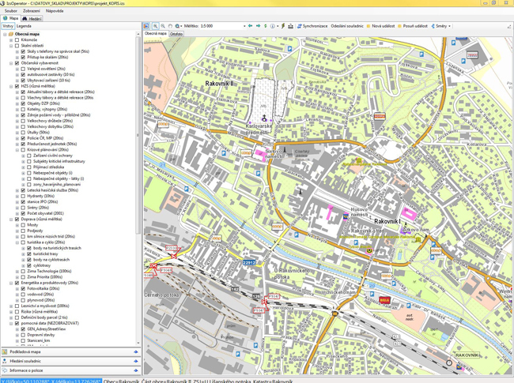Open the Zobrazení menu
The width and height of the screenshot is (514, 383).
click(31, 11)
